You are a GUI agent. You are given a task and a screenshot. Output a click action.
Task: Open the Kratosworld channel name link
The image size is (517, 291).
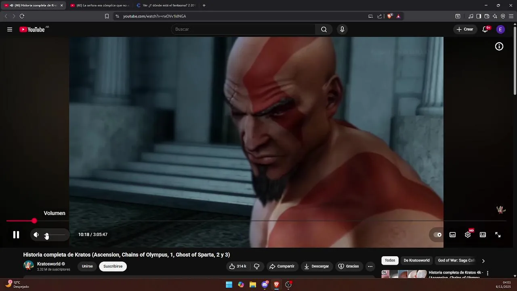tap(49, 264)
